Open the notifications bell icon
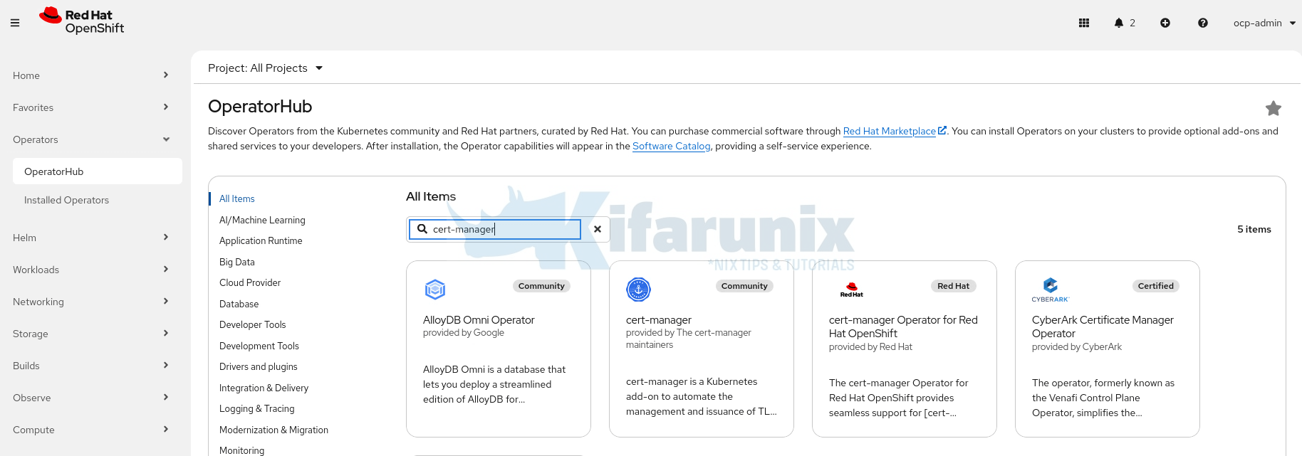 coord(1119,23)
